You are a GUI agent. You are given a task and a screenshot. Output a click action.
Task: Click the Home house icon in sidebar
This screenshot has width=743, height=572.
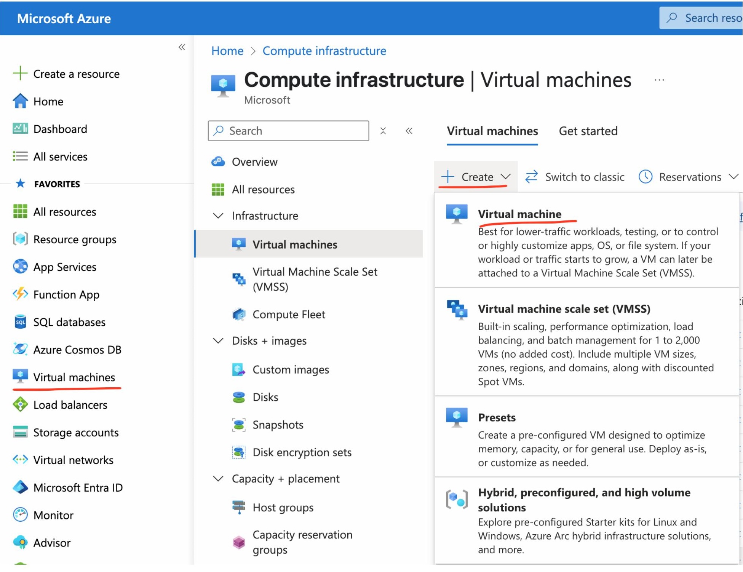pyautogui.click(x=20, y=101)
